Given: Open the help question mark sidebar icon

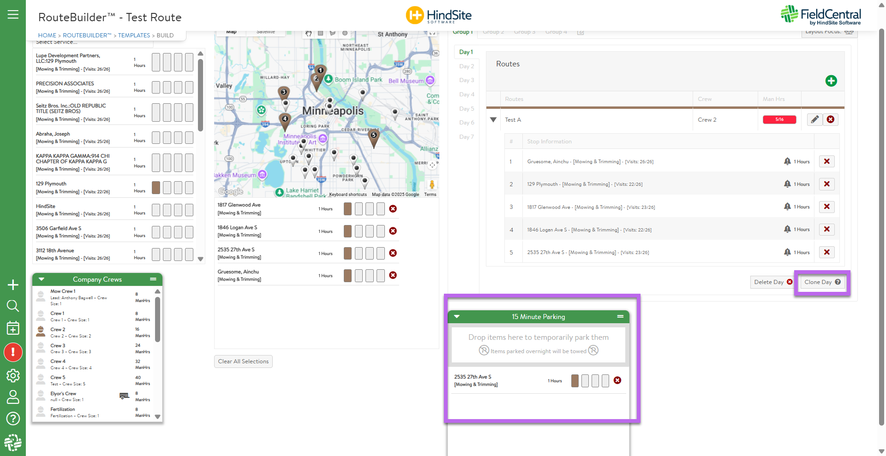Looking at the screenshot, I should click(x=13, y=418).
